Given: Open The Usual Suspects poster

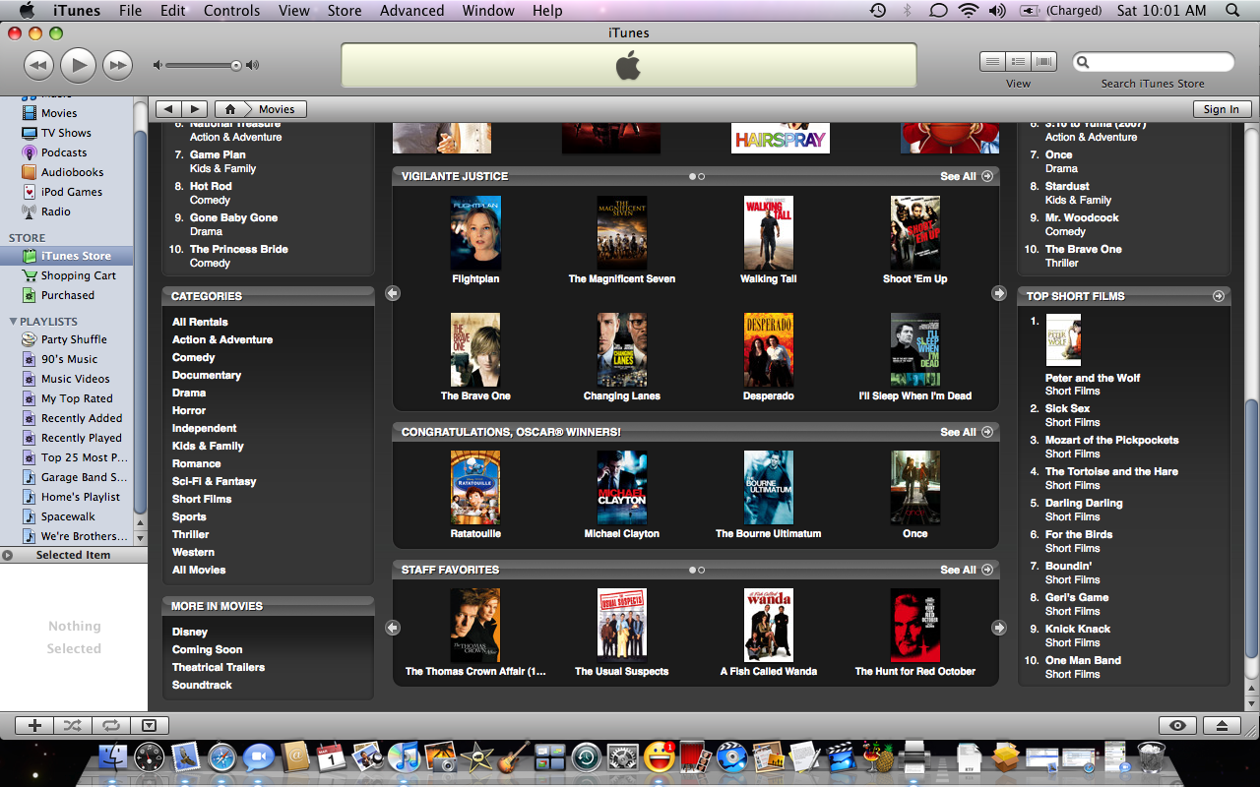Looking at the screenshot, I should tap(622, 626).
